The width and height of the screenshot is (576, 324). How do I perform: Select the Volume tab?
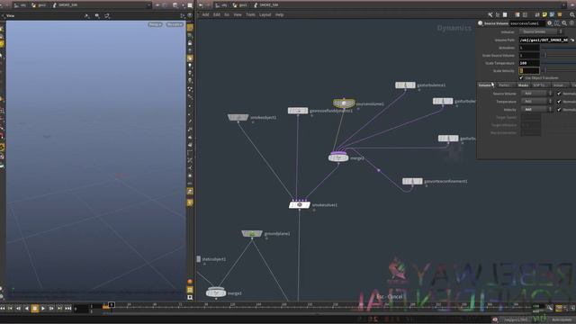click(486, 85)
